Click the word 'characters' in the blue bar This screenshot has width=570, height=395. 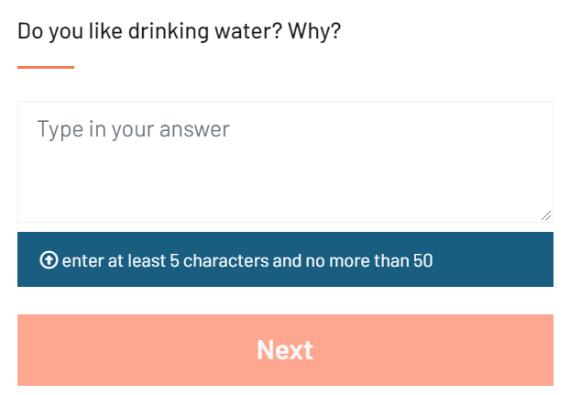click(x=226, y=260)
